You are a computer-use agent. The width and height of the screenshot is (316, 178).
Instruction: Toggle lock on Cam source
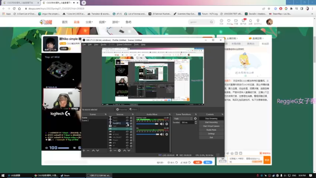point(131,126)
